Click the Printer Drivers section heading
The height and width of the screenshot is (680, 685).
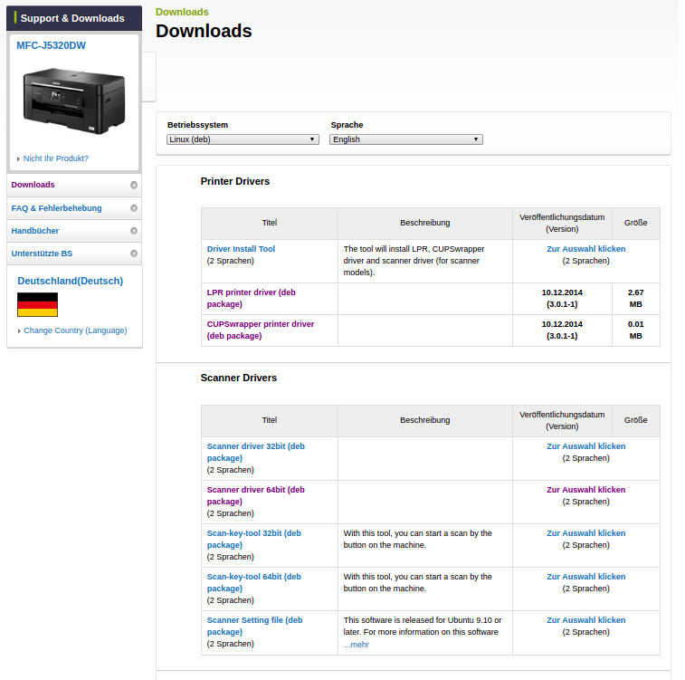pos(235,181)
